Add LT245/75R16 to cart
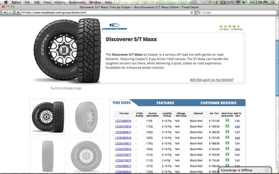Image resolution: width=279 pixels, height=174 pixels. coord(237,149)
